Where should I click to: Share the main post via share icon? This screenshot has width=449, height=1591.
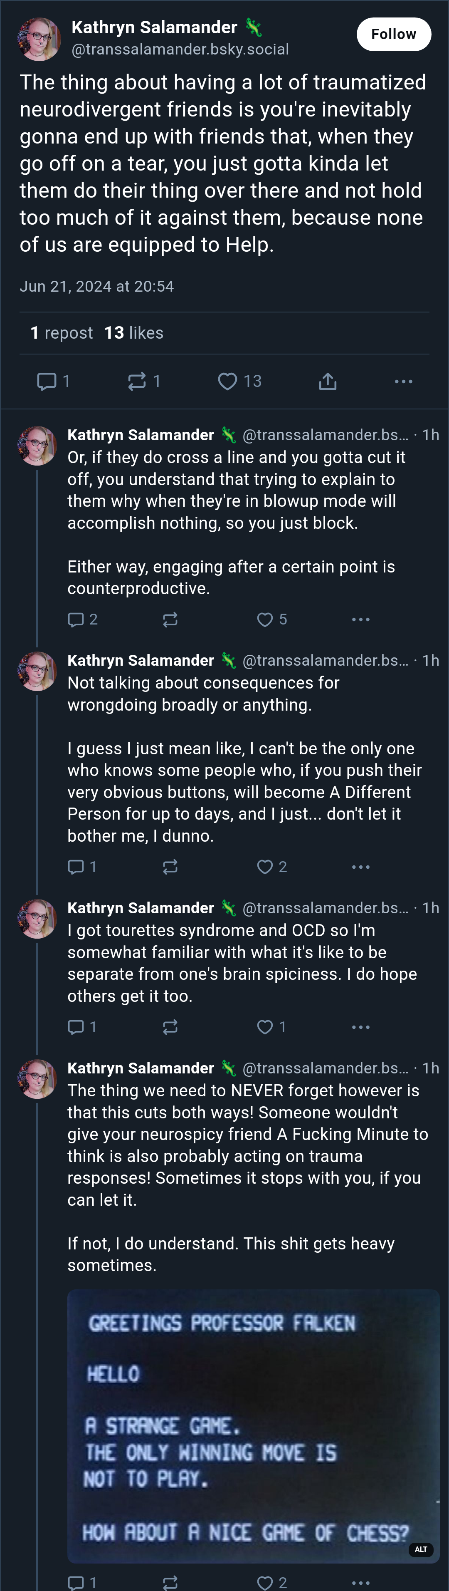328,381
